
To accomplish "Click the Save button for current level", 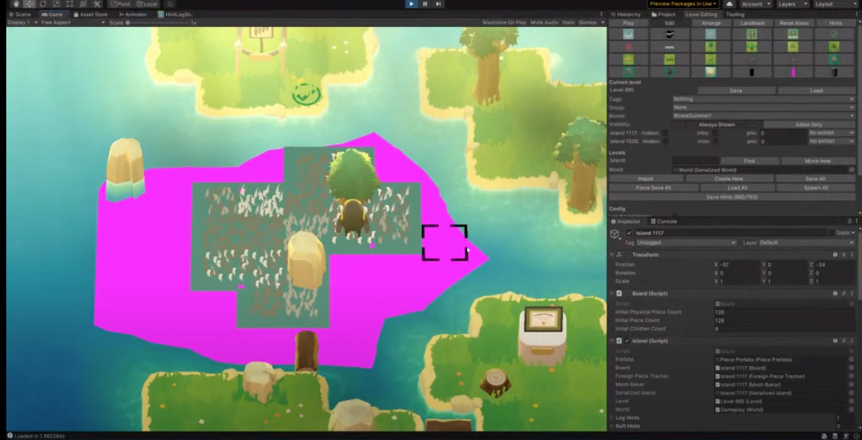I will coord(736,90).
